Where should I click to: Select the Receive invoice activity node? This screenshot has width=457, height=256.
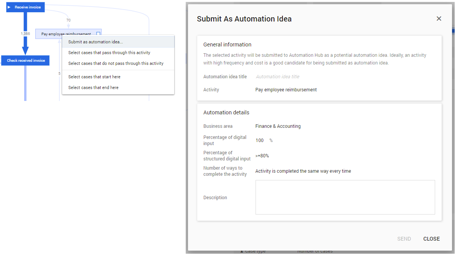pos(28,7)
